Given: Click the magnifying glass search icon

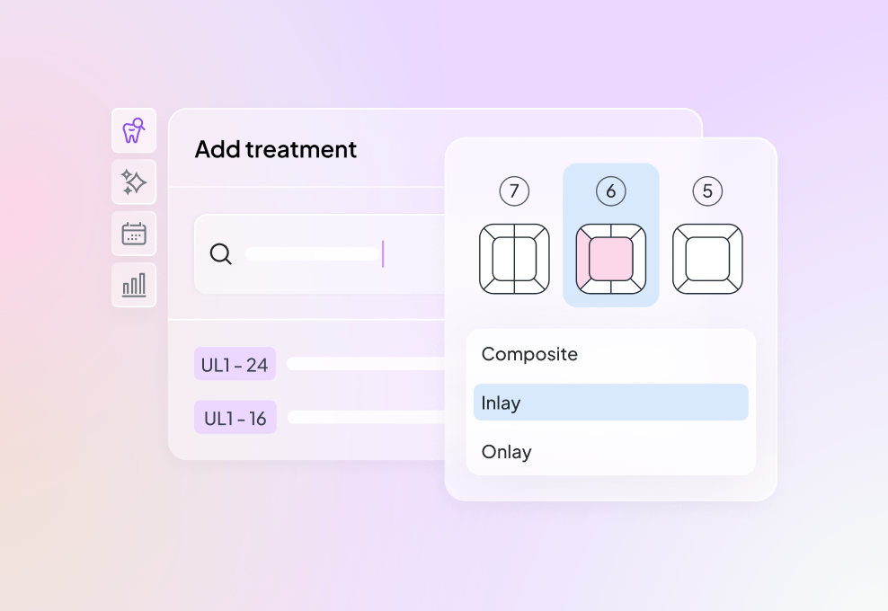Looking at the screenshot, I should (x=220, y=254).
